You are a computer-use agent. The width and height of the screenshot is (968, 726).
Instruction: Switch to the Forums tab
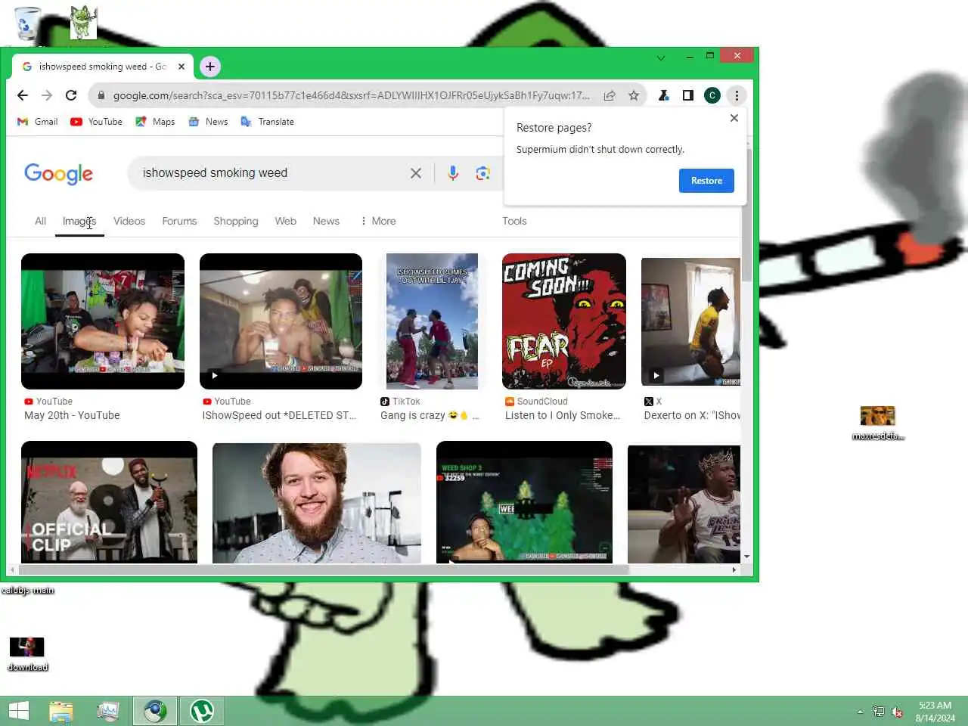179,221
